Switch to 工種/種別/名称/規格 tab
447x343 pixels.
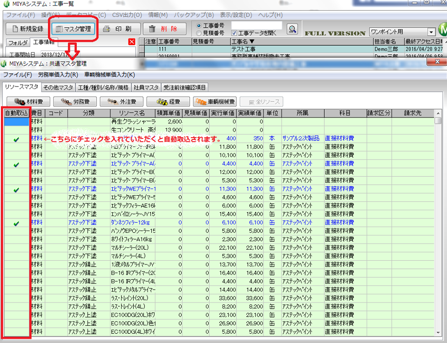point(103,87)
